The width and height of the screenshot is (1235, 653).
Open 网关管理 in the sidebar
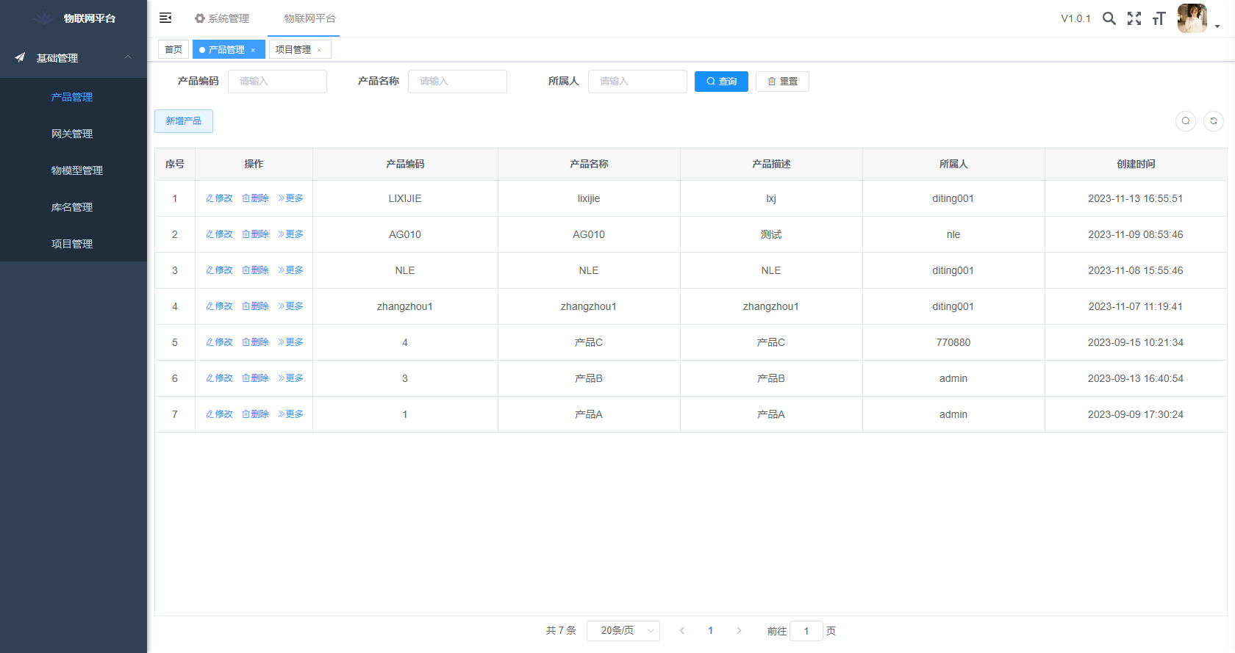[72, 134]
